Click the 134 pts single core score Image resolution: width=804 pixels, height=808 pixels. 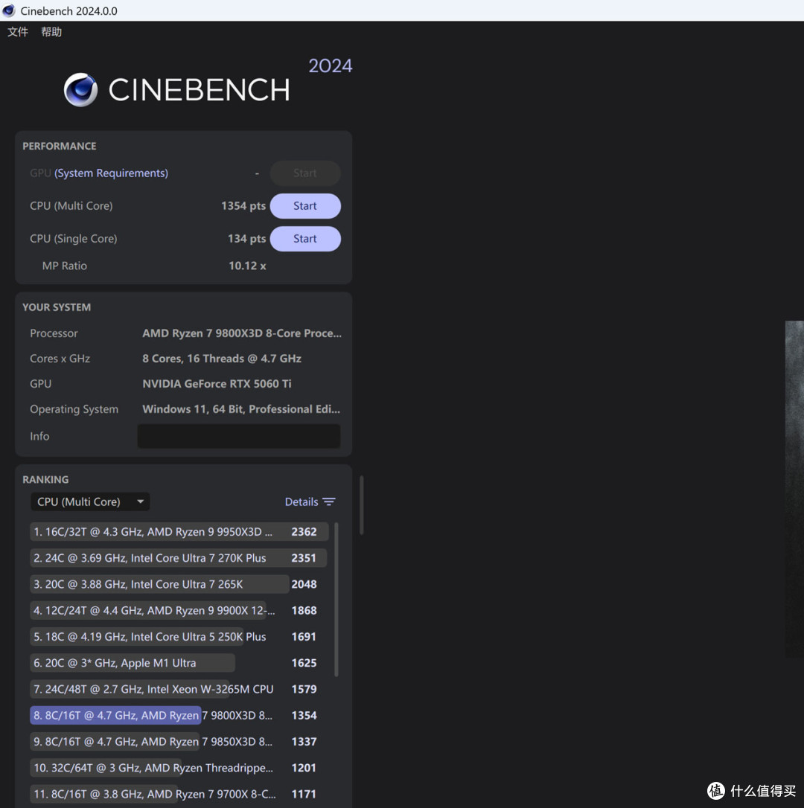point(246,239)
